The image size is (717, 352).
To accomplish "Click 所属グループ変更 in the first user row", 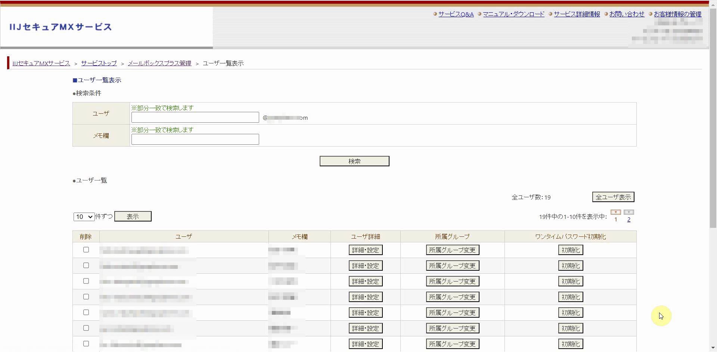I will (x=453, y=250).
